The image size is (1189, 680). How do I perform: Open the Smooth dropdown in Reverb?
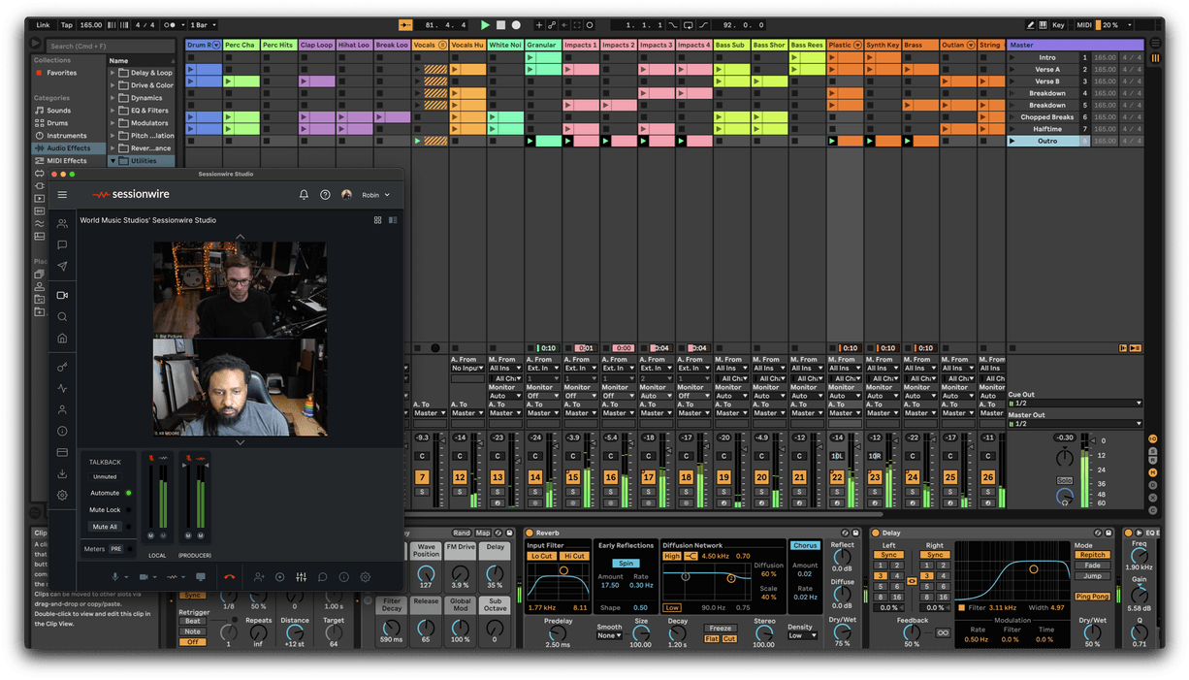click(609, 635)
